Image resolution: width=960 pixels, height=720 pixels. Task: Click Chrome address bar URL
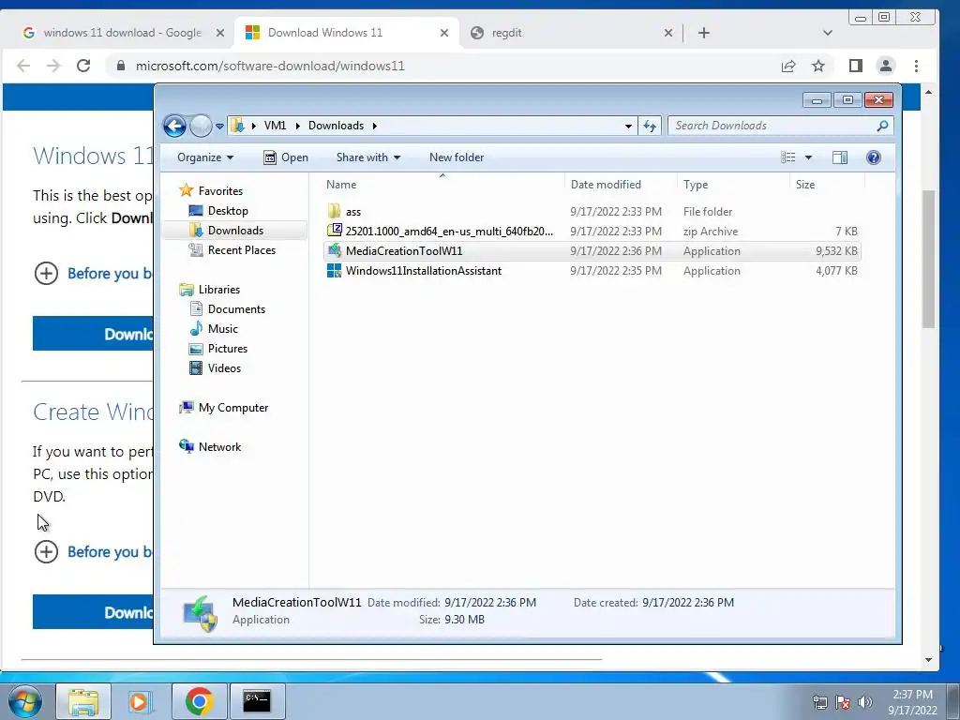tap(270, 67)
